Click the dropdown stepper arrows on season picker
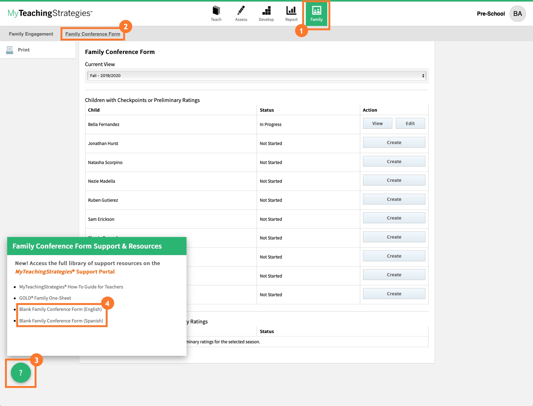Viewport: 533px width, 406px height. (x=423, y=75)
